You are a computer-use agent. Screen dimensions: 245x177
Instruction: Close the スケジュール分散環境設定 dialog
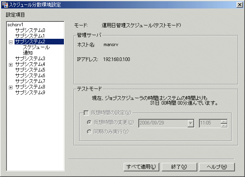point(239,5)
